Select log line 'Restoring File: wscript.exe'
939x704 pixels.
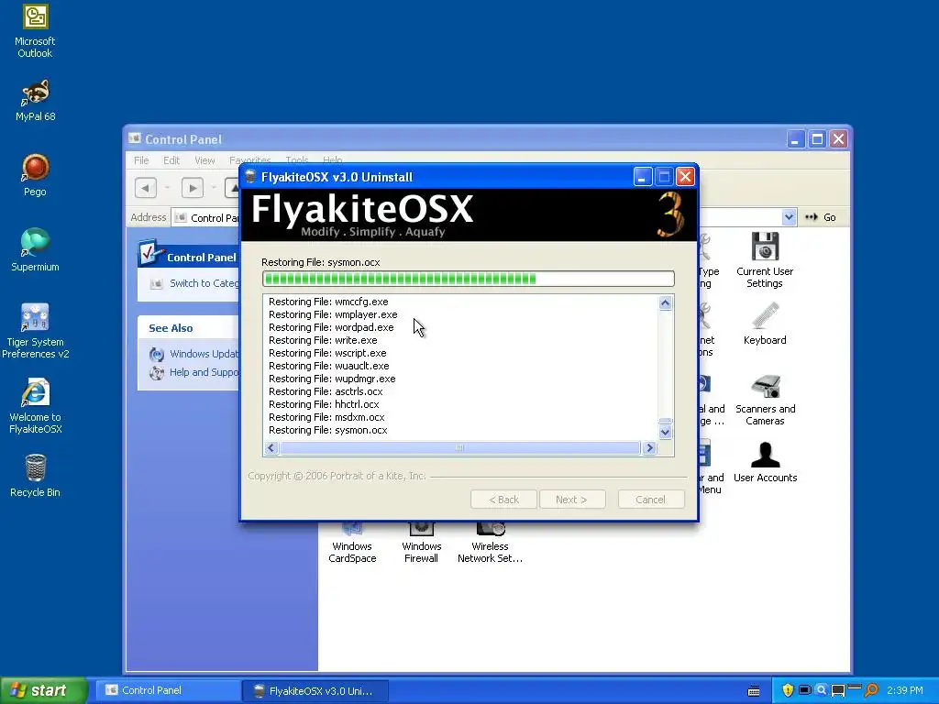pos(327,353)
